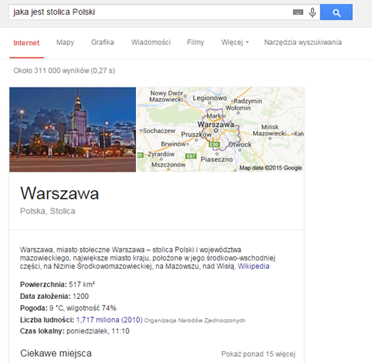Open the on-screen keyboard icon
The width and height of the screenshot is (372, 363).
(x=298, y=12)
